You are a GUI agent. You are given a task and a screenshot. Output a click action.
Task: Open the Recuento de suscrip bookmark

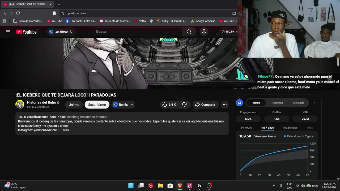pos(115,21)
